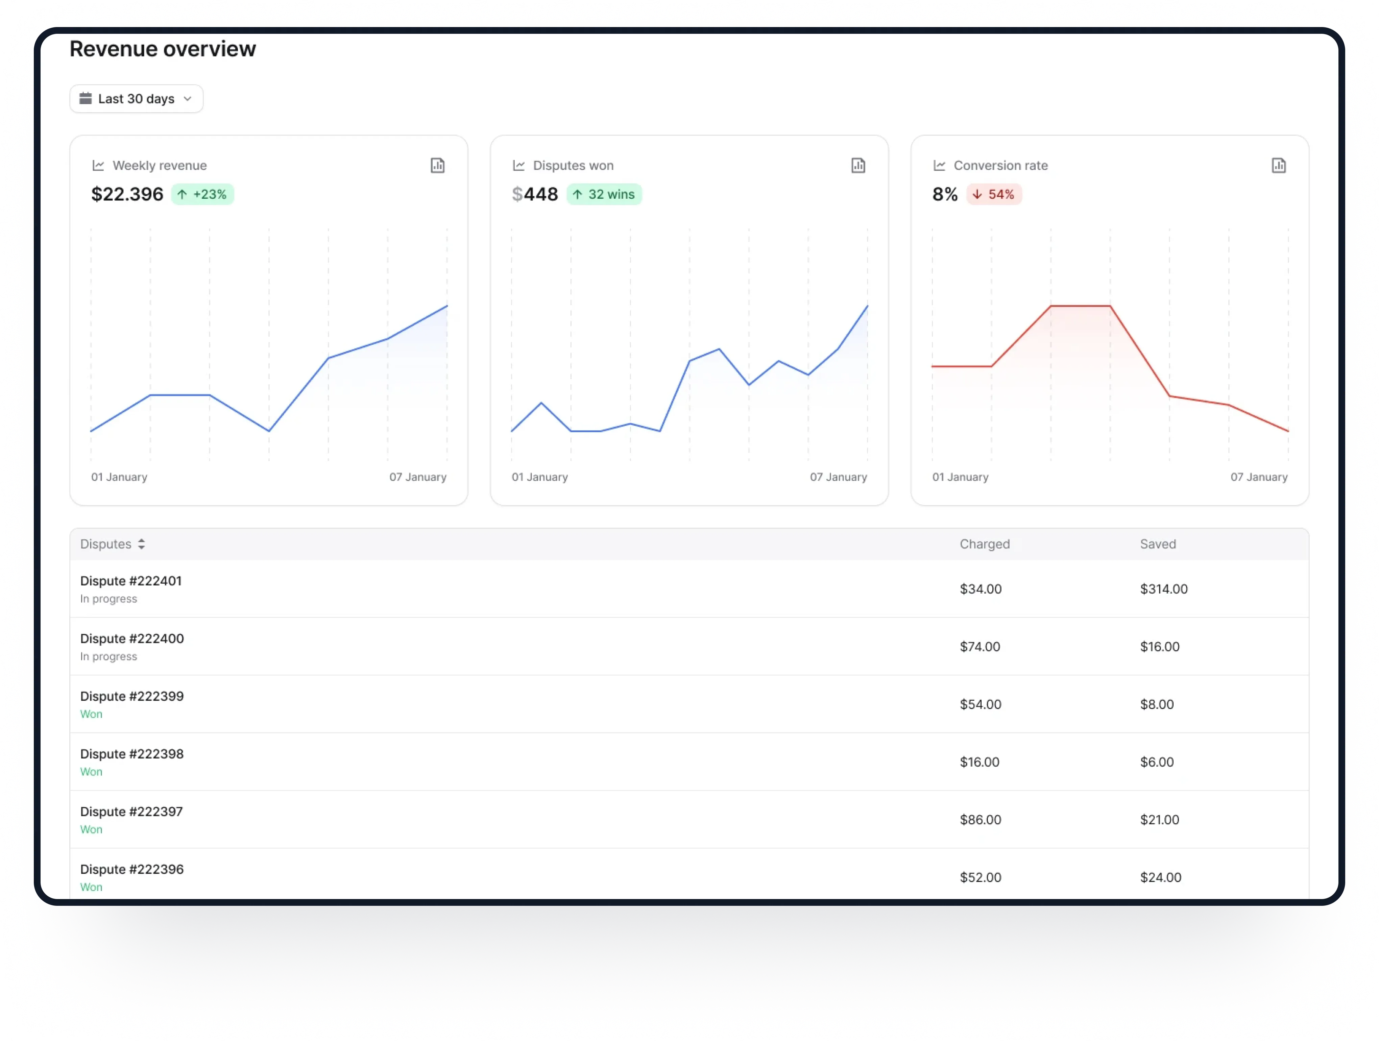Click the chart icon beside Conversion rate

pos(939,165)
